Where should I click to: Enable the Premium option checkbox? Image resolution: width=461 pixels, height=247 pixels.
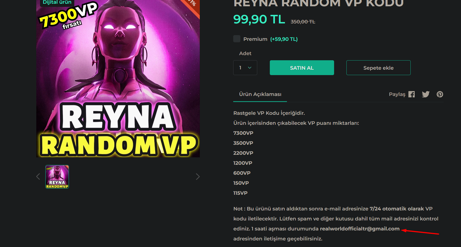237,39
